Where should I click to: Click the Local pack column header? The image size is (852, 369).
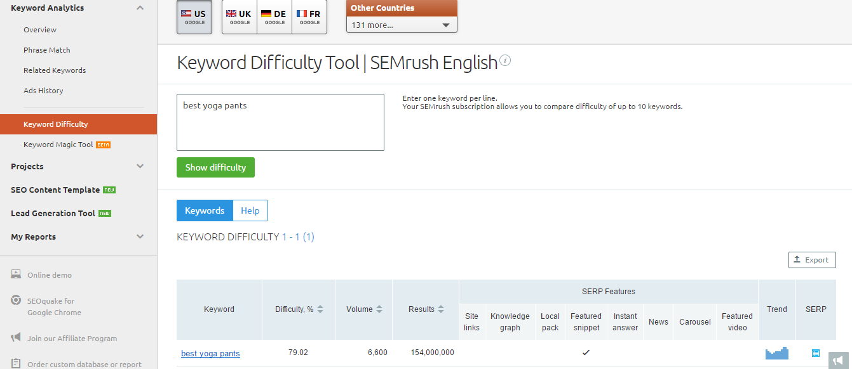click(550, 321)
